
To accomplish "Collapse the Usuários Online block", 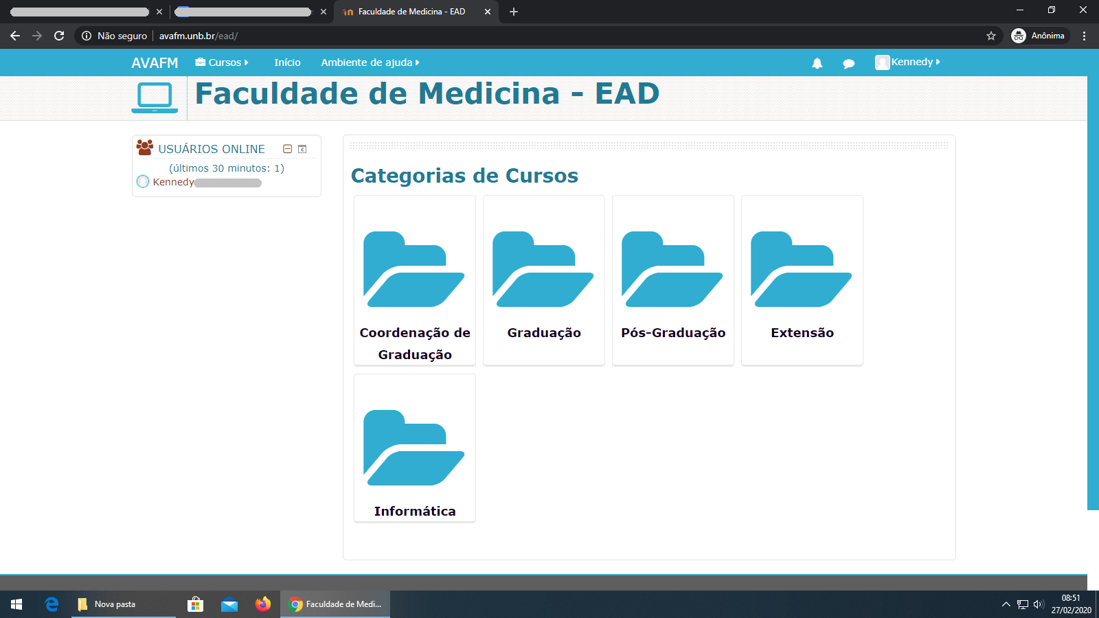I will (x=288, y=149).
